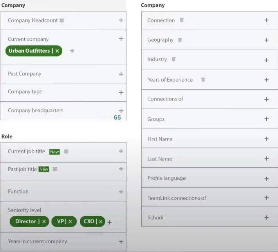The image size is (278, 252).
Task: Pin the Geography filter
Action: [180, 40]
